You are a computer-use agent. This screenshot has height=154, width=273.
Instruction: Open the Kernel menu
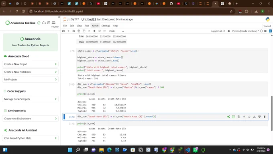(95, 26)
